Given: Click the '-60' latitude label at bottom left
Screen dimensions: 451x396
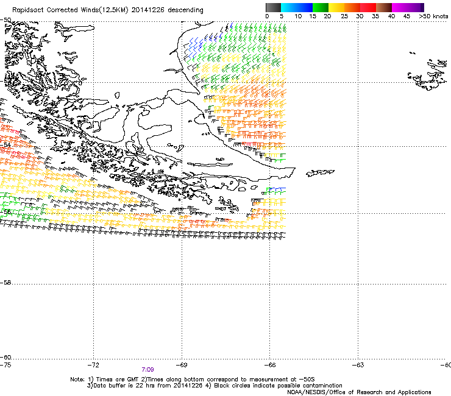Looking at the screenshot, I should 5,358.
